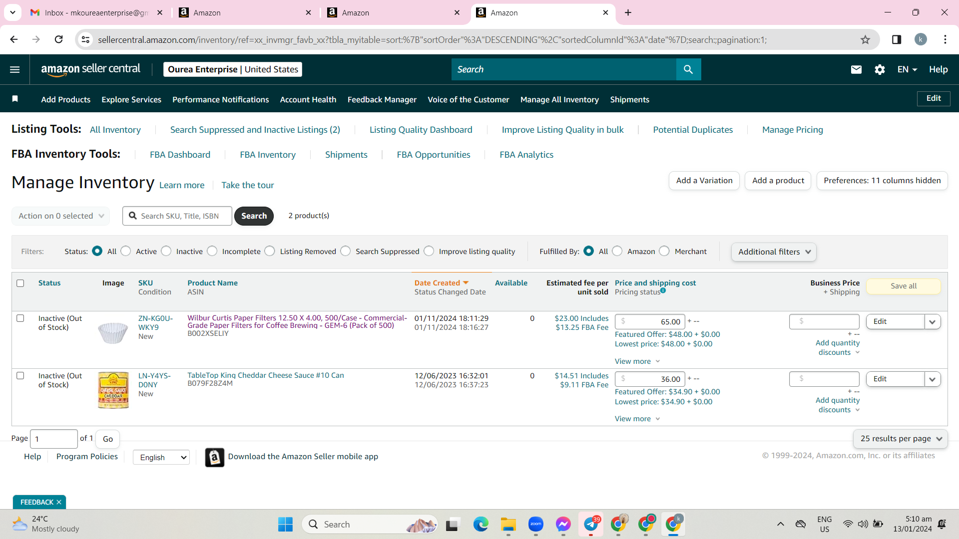Open File Explorer from the taskbar
The width and height of the screenshot is (959, 539).
[508, 525]
